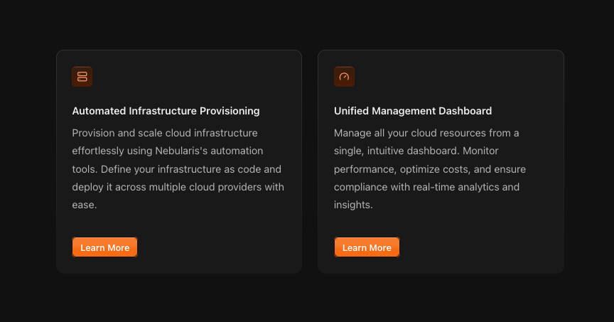Click the word 'ease.' ending the first card
Image resolution: width=614 pixels, height=322 pixels.
click(x=84, y=205)
